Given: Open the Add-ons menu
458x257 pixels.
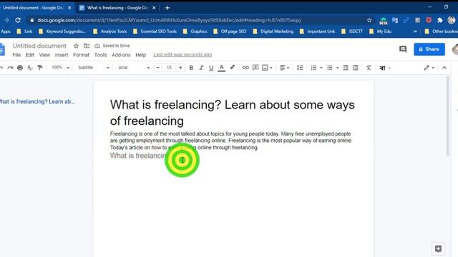Looking at the screenshot, I should click(121, 55).
